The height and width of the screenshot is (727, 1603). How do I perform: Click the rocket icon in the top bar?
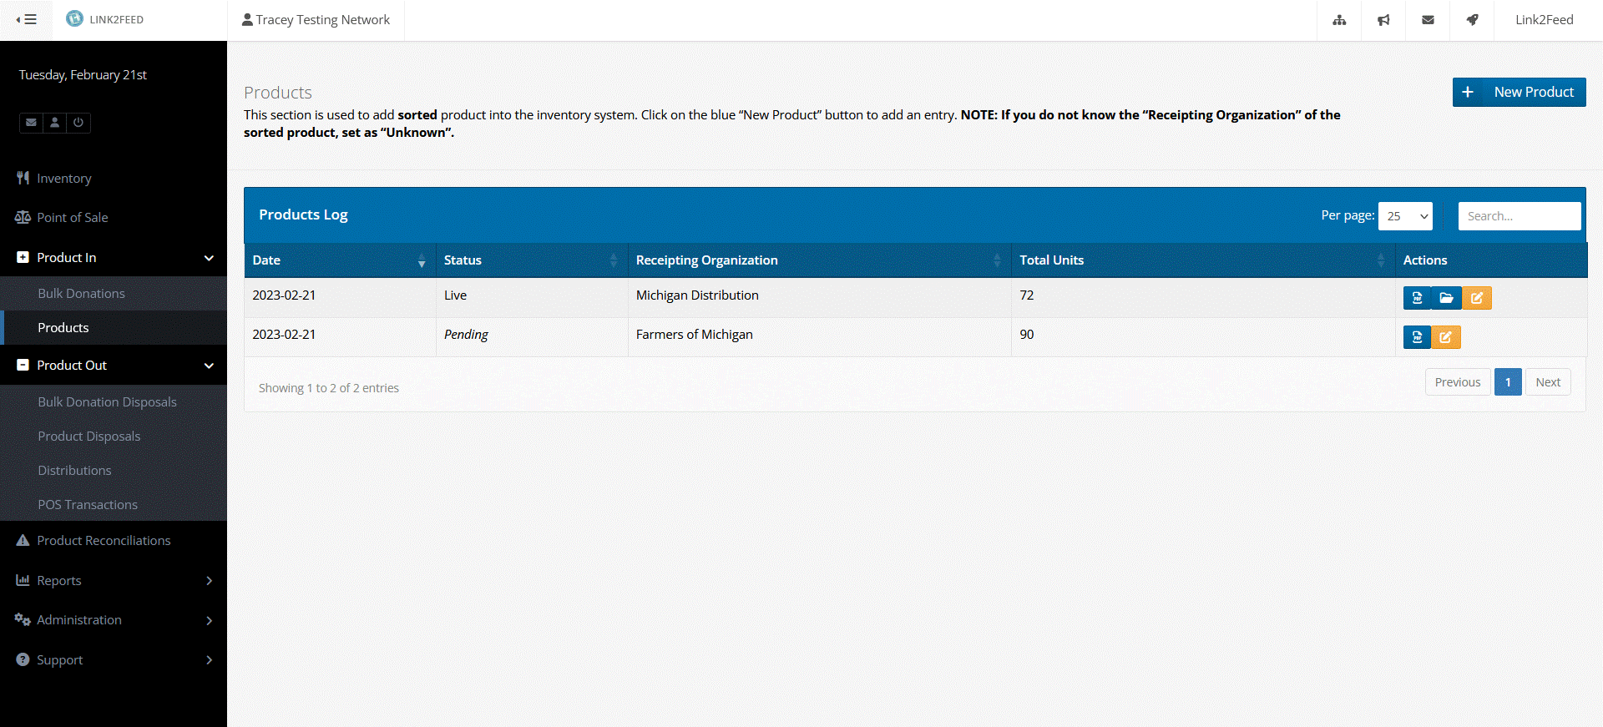pyautogui.click(x=1472, y=20)
